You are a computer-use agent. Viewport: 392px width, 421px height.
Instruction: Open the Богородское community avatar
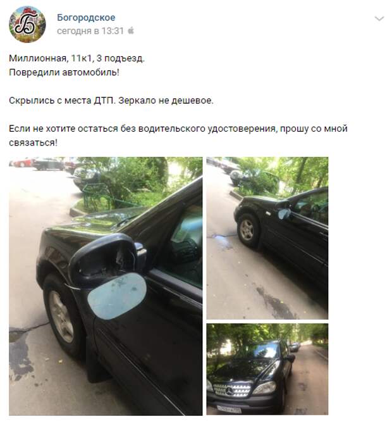(27, 25)
